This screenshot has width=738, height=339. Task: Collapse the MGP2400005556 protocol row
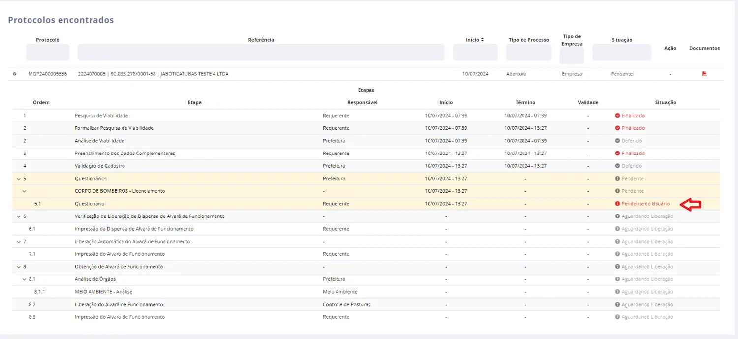tap(14, 74)
